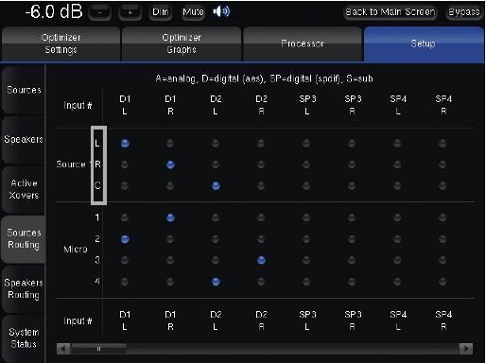Click the top D2 R column header
486x363 pixels.
pyautogui.click(x=261, y=105)
